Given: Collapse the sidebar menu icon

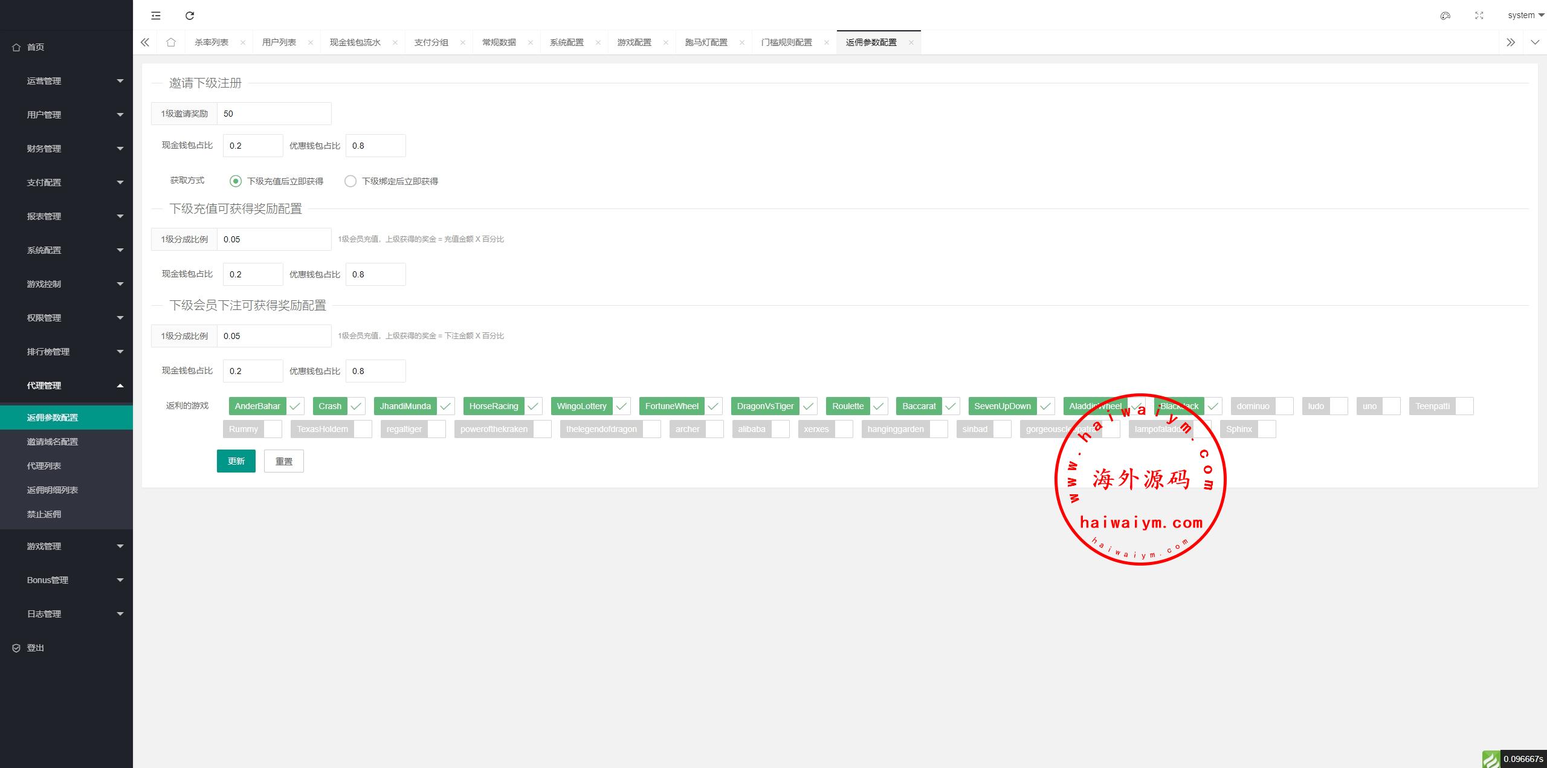Looking at the screenshot, I should tap(156, 16).
